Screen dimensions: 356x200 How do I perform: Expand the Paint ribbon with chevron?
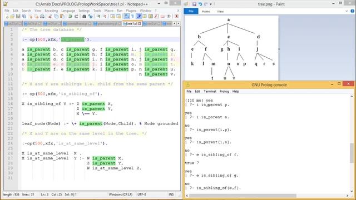click(347, 11)
